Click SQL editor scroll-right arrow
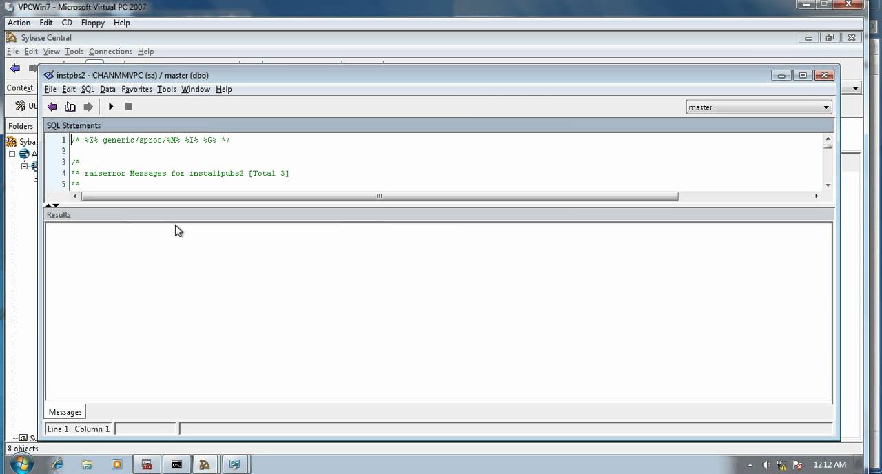882x474 pixels. [817, 196]
